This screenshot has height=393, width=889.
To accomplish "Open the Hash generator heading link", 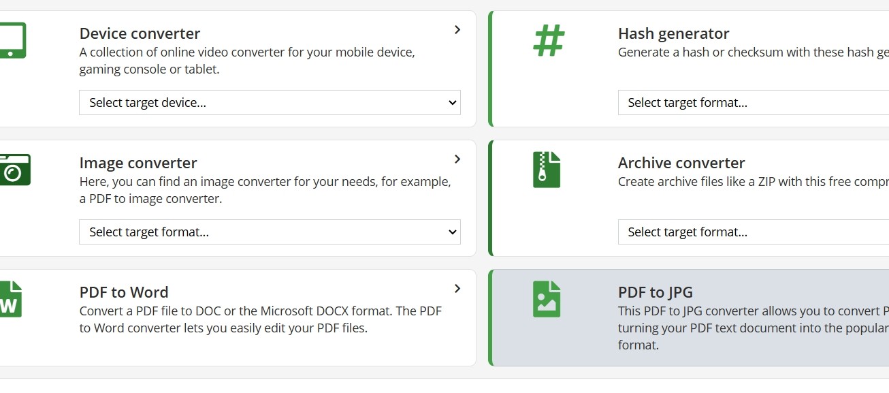I will tap(673, 33).
